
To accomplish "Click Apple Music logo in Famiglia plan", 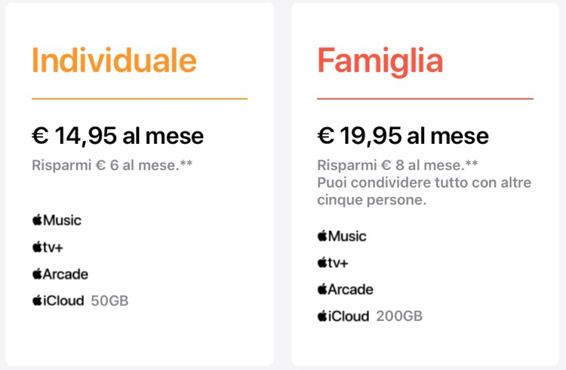I will [x=341, y=236].
